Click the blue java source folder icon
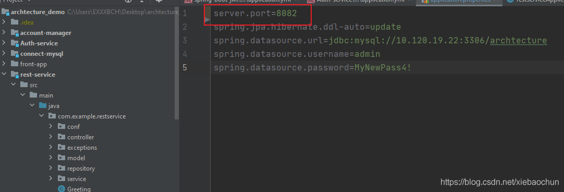 pos(43,106)
